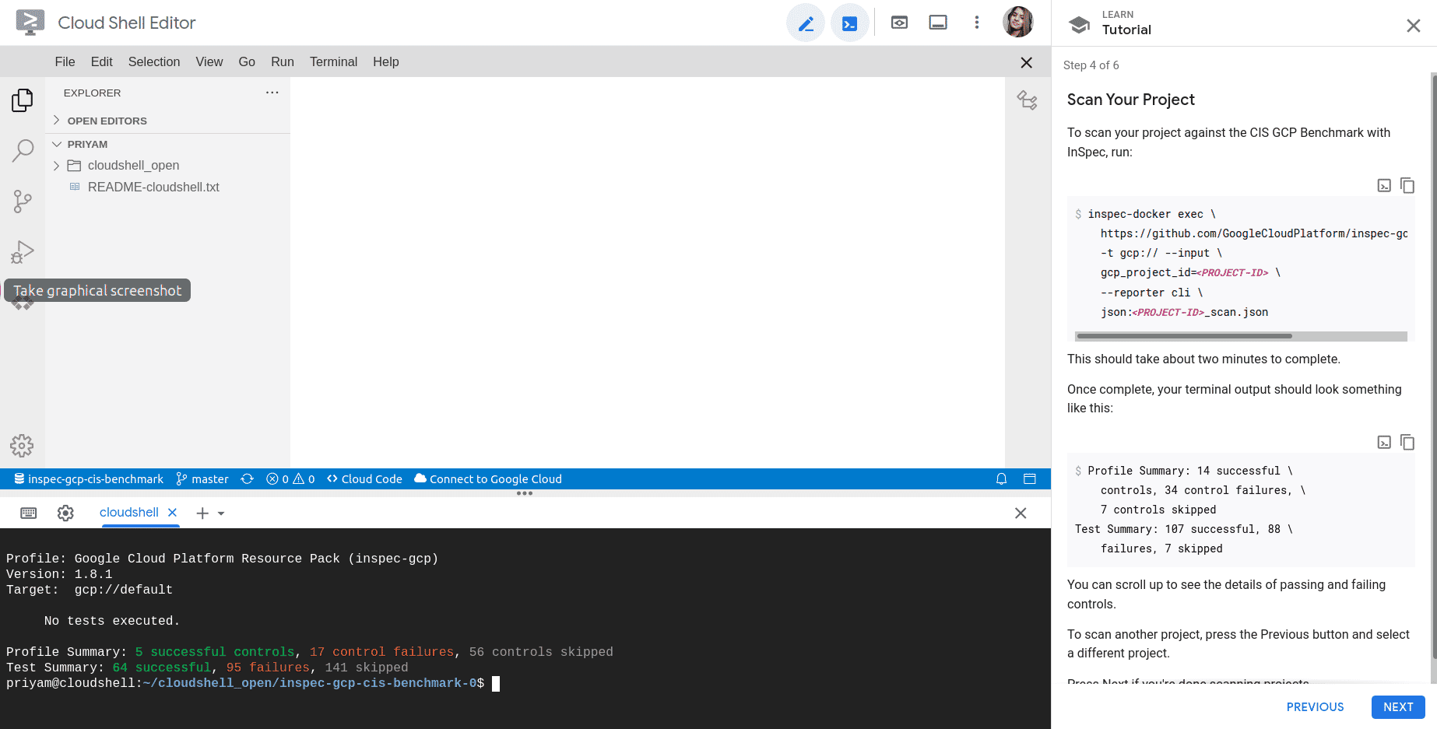
Task: Open errors and warnings count in status bar
Action: [x=290, y=479]
